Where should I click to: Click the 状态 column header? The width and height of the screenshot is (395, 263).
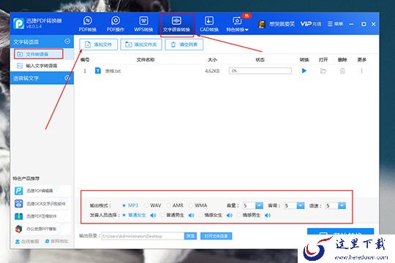(x=260, y=60)
